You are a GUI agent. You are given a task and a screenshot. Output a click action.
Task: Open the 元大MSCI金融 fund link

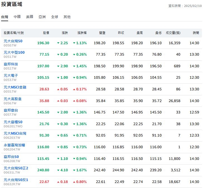pos(15,87)
